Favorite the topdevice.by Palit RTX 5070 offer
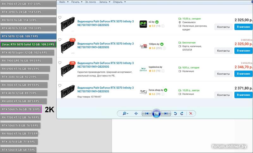This screenshot has height=153, width=253. 60,63
